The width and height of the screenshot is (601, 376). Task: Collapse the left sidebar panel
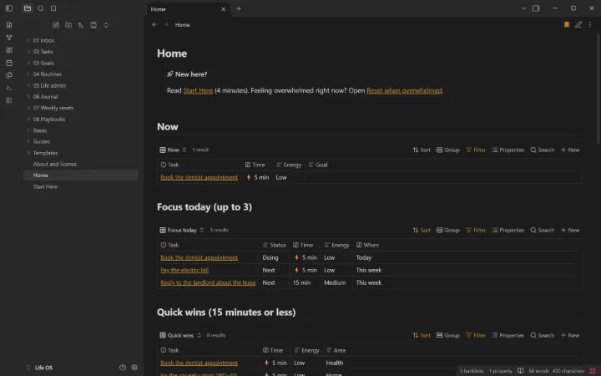tap(9, 8)
